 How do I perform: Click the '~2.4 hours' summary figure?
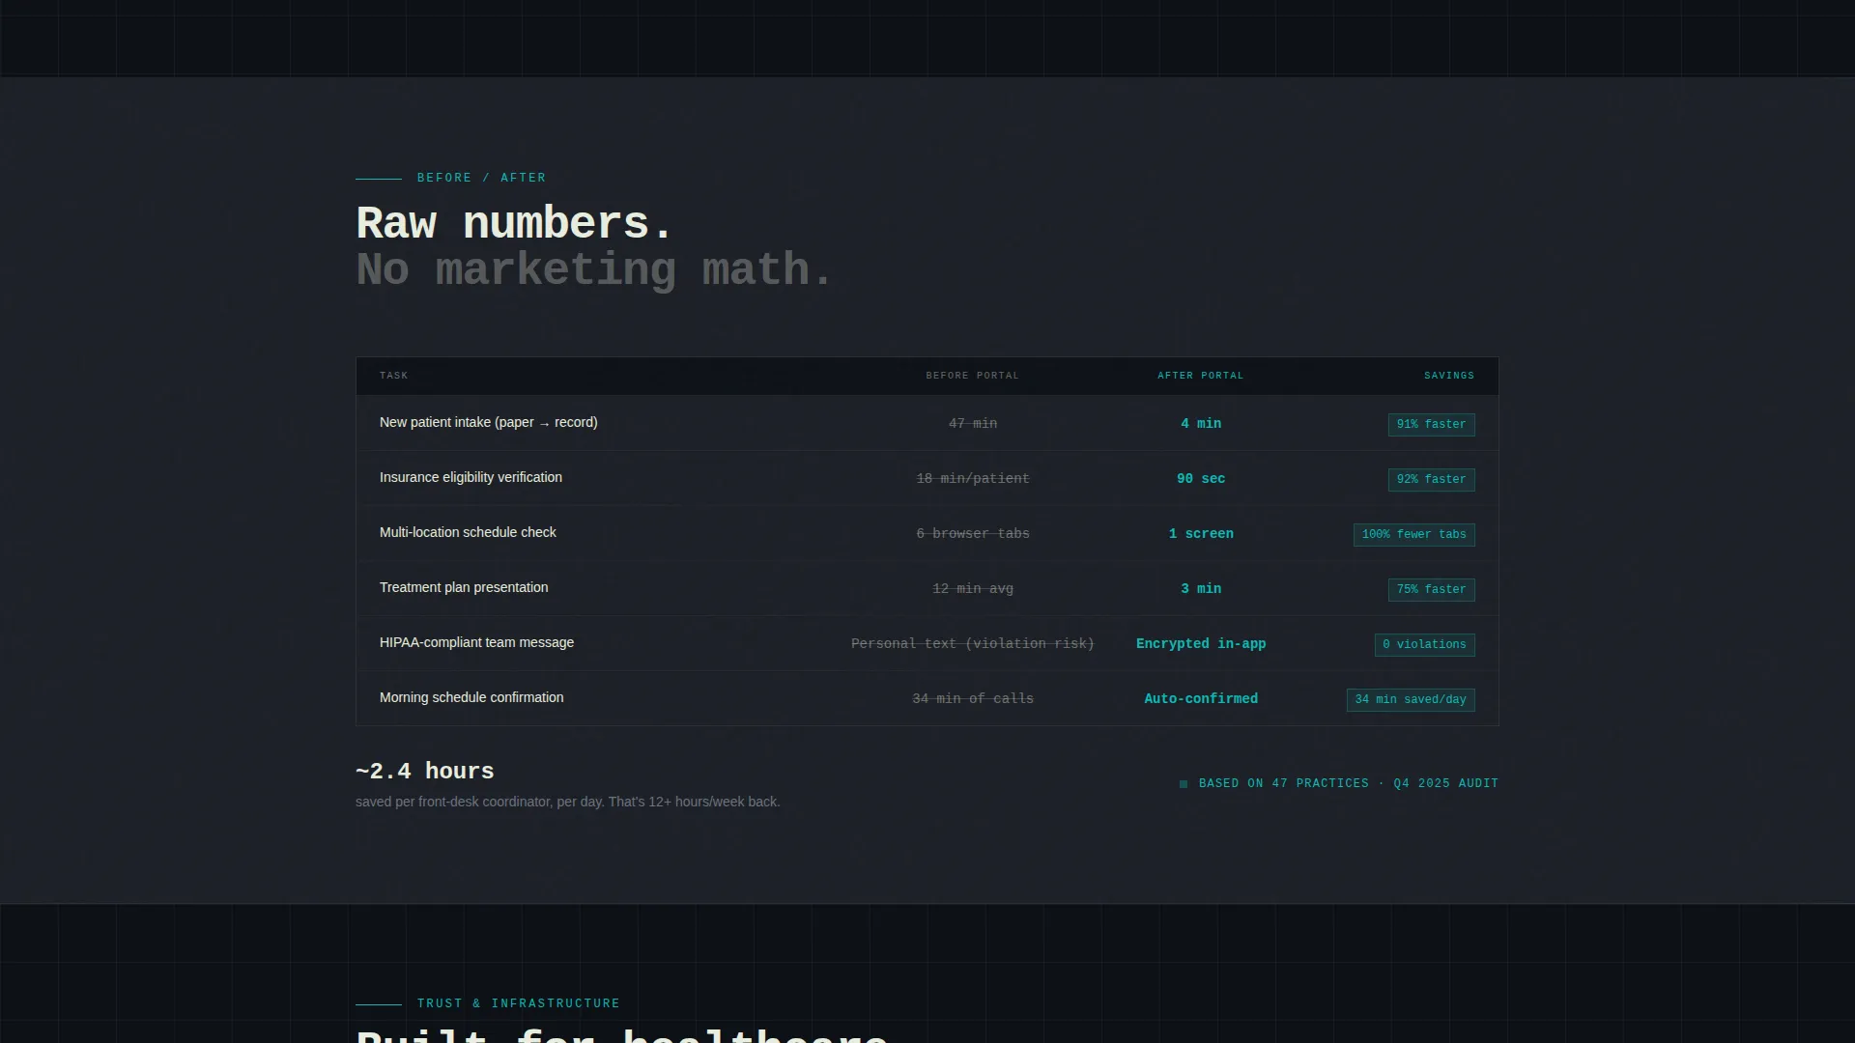(x=425, y=772)
